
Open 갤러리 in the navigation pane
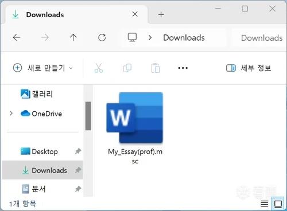tap(42, 94)
